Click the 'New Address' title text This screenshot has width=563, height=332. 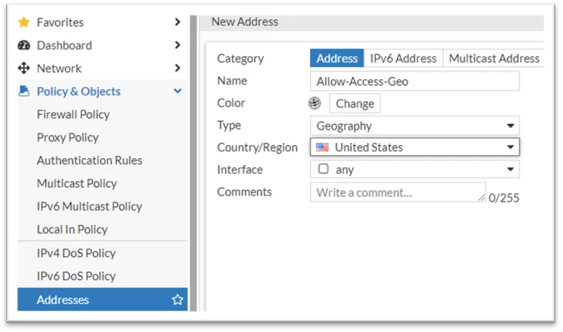tap(244, 22)
